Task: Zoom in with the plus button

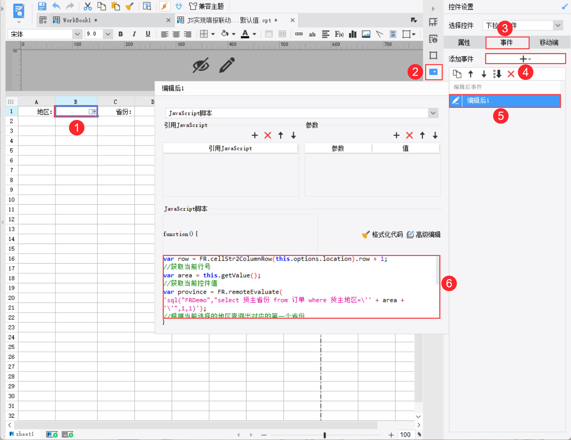Action: pyautogui.click(x=391, y=435)
